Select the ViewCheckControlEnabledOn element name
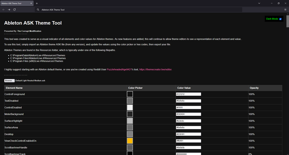The width and height of the screenshot is (289, 155). pos(20,141)
